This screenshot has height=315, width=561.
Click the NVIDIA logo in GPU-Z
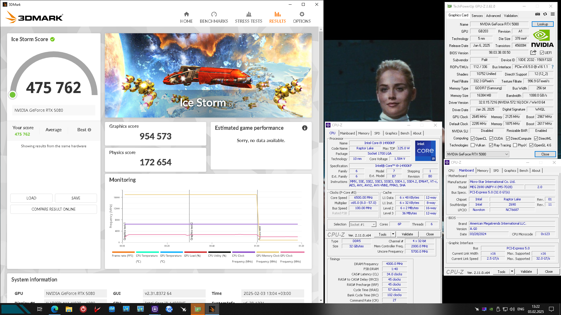[542, 38]
